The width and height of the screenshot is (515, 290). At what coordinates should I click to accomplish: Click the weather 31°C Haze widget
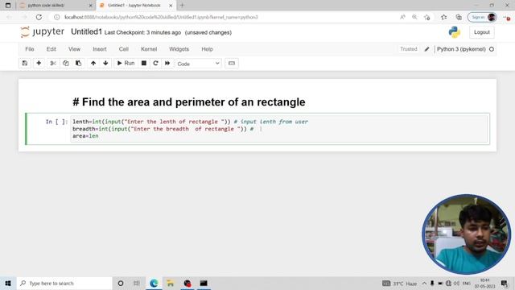pyautogui.click(x=400, y=283)
